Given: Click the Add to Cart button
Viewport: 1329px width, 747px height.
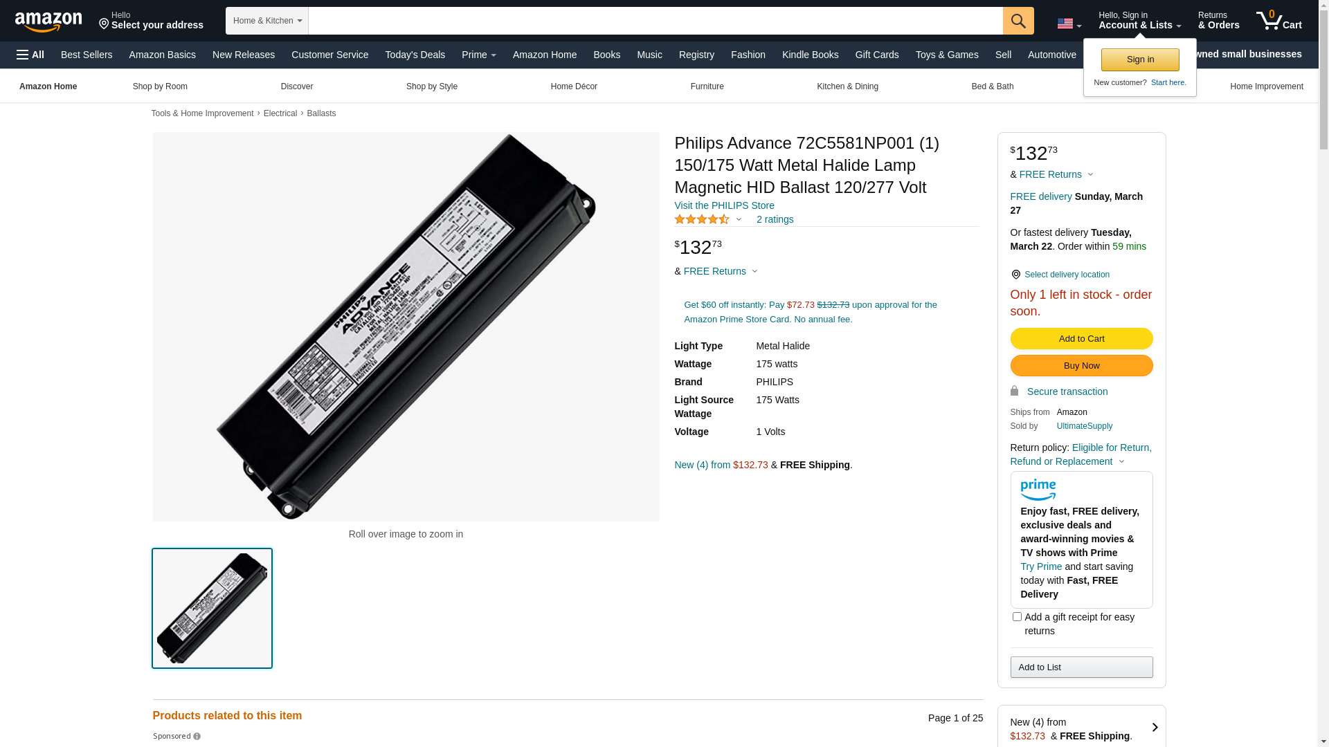Looking at the screenshot, I should pos(1081,338).
